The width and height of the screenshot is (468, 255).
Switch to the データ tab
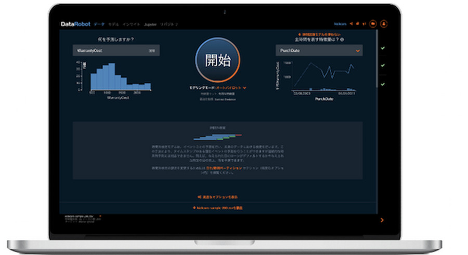tap(99, 24)
